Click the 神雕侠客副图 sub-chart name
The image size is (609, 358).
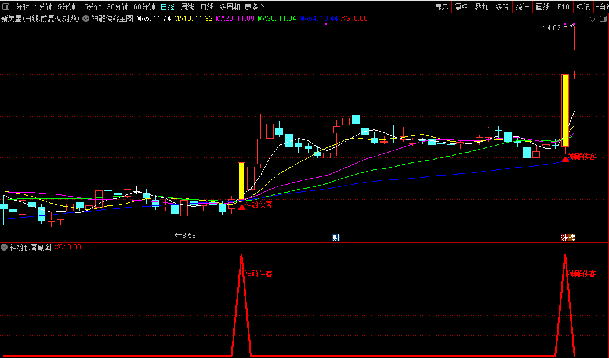(x=31, y=247)
